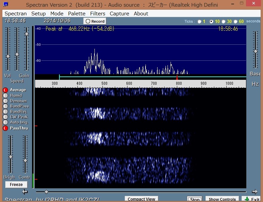Click the Base Hz slider handle

(x=255, y=51)
